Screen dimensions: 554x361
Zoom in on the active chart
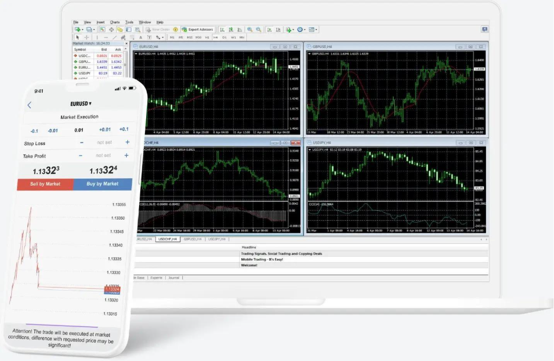coord(250,29)
